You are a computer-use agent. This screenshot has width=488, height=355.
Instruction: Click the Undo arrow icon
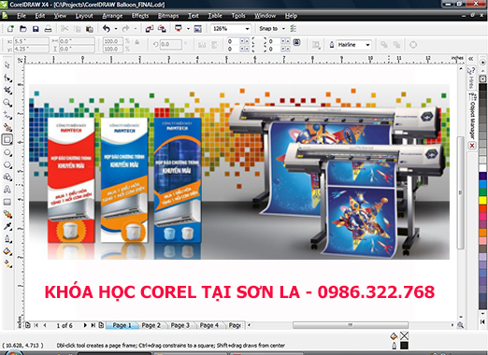pos(107,29)
